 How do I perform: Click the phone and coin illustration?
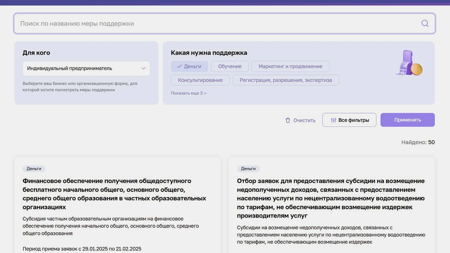409,63
